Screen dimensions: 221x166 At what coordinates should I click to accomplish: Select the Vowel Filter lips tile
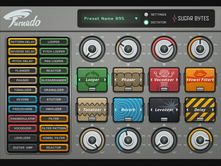200,80
